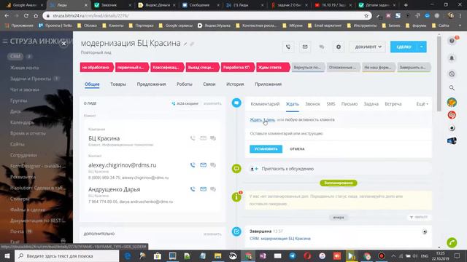Open CRM: модернизация БЦ Красина link
This screenshot has width=467, height=262.
[x=280, y=239]
